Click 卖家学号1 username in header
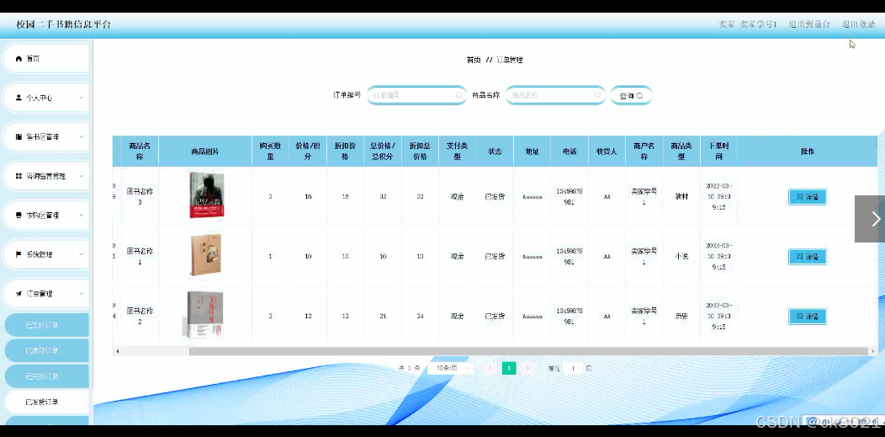 (x=759, y=24)
